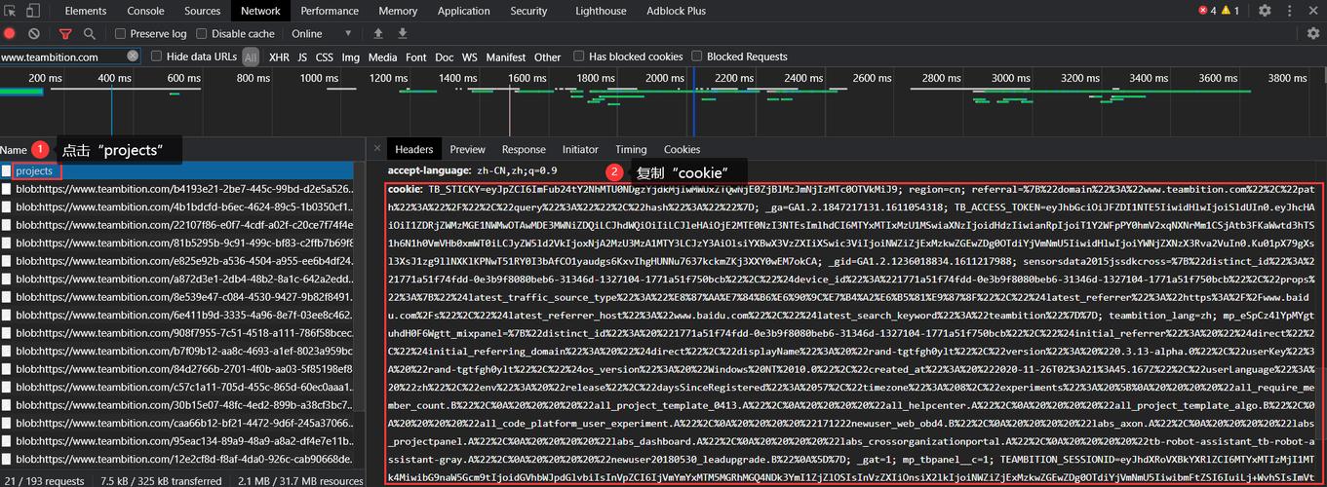This screenshot has height=487, width=1327.
Task: Check Has blocked cookies option
Action: (x=579, y=56)
